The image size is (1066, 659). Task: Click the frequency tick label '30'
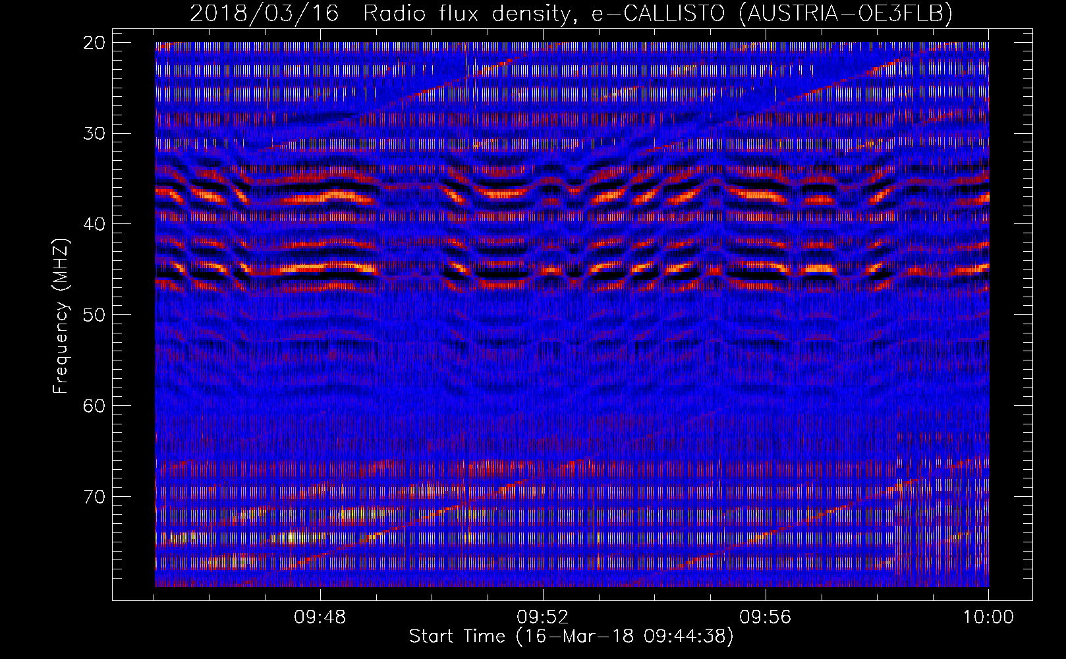(x=94, y=134)
